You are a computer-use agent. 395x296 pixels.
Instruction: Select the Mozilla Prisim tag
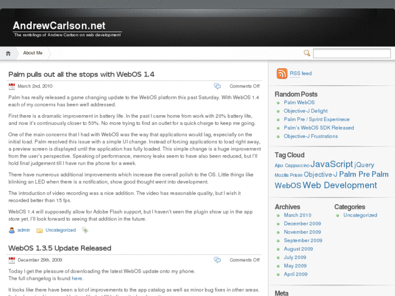coord(289,175)
